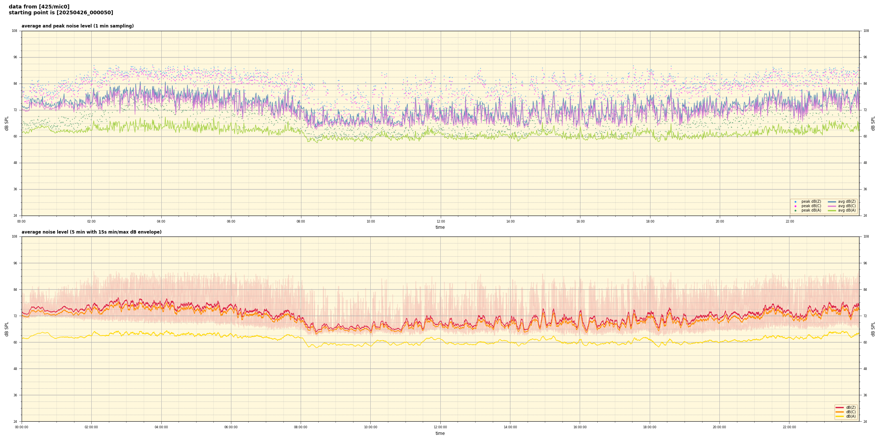Click the 96 value on top-left axis
880x440 pixels.
15,57
